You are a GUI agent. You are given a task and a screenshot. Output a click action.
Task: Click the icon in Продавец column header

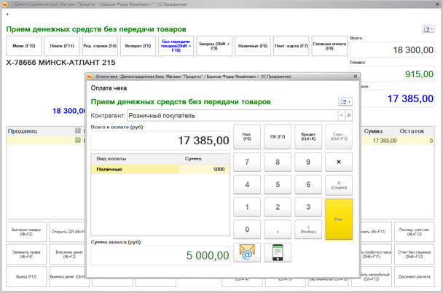click(x=78, y=130)
